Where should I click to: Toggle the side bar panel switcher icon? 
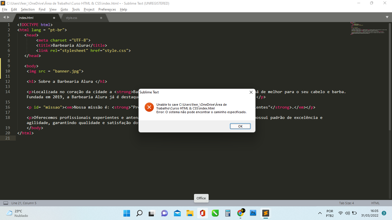[6, 203]
